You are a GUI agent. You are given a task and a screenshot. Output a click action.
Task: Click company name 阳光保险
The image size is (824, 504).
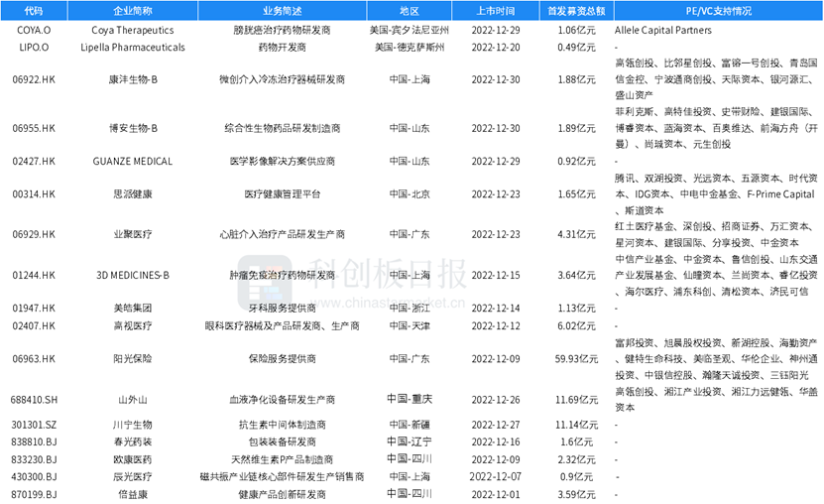(x=133, y=359)
